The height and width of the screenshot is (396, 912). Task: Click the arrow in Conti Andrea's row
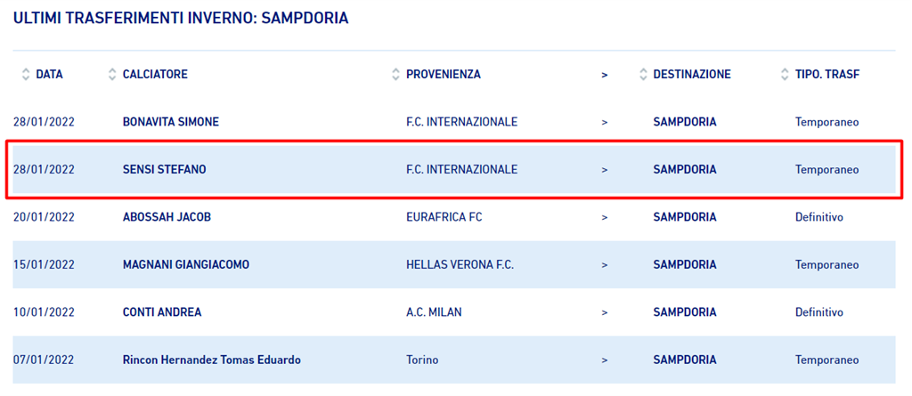click(605, 312)
